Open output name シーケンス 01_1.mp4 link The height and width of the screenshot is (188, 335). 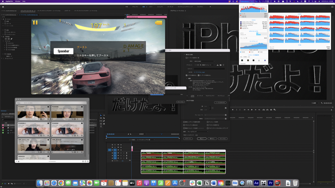[199, 72]
